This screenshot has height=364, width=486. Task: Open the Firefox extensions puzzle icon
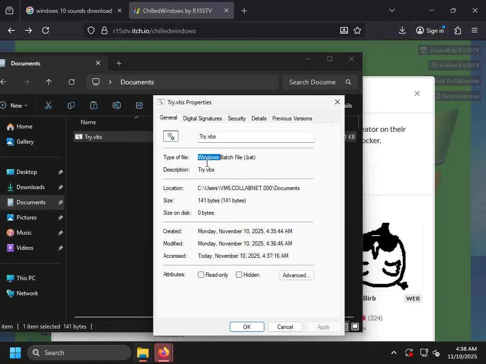click(458, 30)
